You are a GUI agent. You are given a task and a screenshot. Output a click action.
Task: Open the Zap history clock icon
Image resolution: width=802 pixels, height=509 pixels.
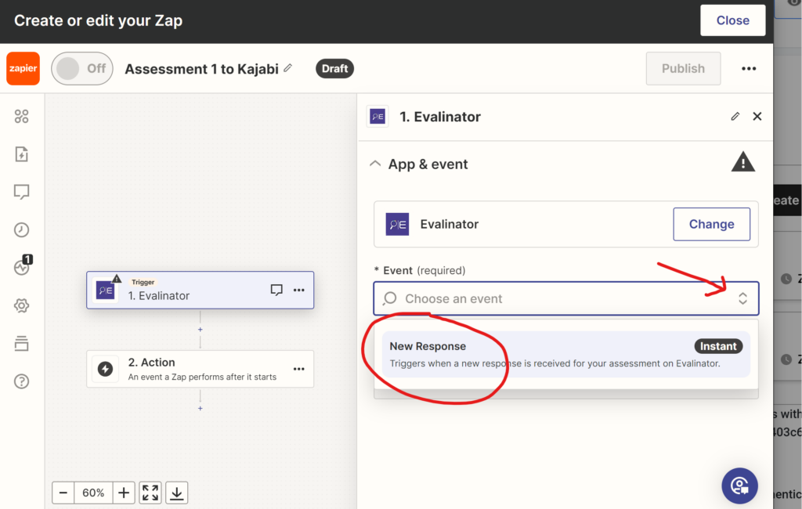[x=21, y=229]
